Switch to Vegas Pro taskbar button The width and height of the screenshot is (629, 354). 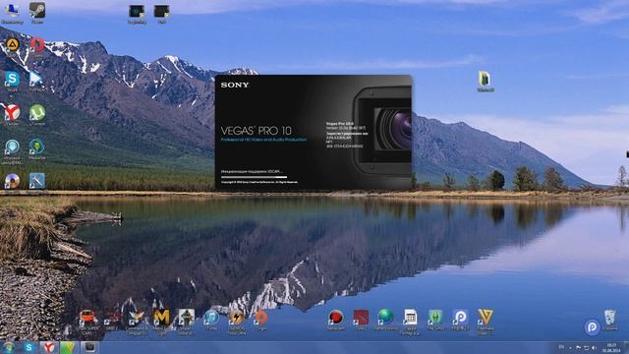point(89,347)
